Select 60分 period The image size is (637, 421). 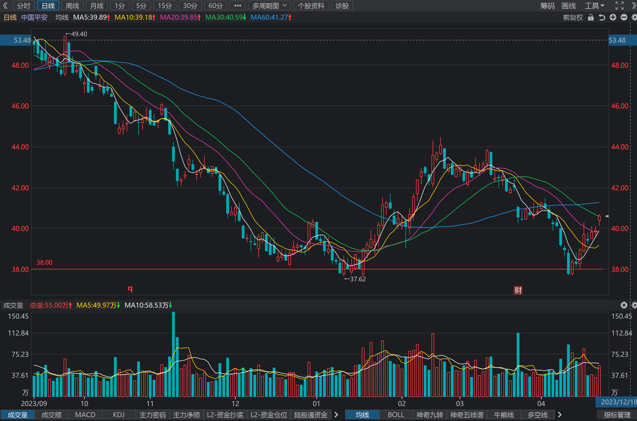pos(216,6)
